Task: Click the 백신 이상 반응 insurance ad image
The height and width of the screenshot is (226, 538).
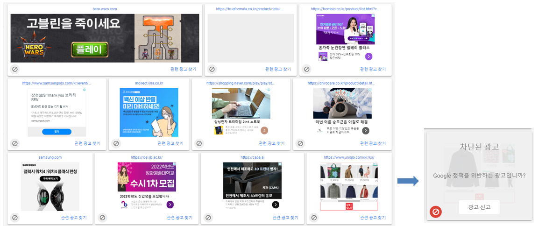Action: [x=149, y=112]
